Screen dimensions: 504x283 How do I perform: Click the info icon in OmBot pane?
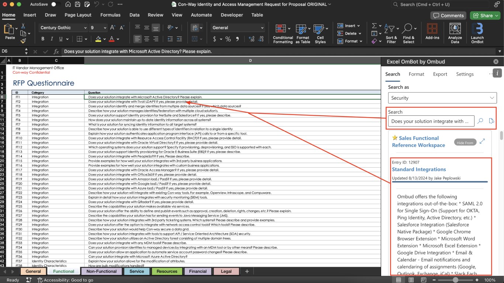click(x=498, y=73)
